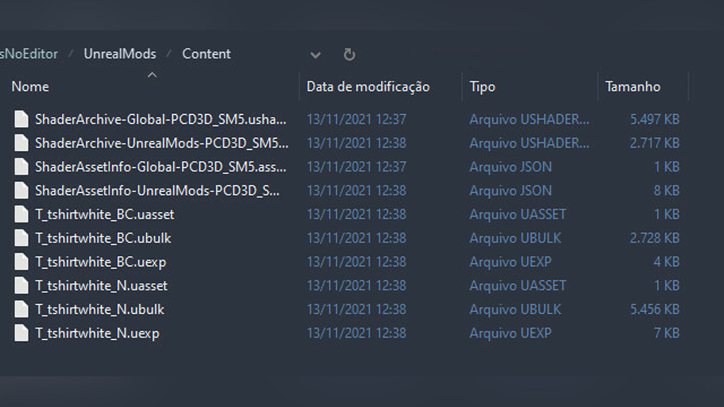
Task: Sort files by Tamanho column header
Action: [633, 87]
